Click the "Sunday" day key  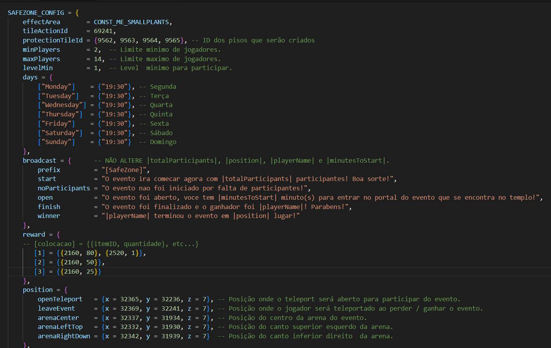(56, 142)
